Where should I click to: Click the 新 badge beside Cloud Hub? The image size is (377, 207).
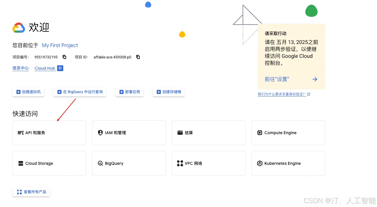coord(60,68)
